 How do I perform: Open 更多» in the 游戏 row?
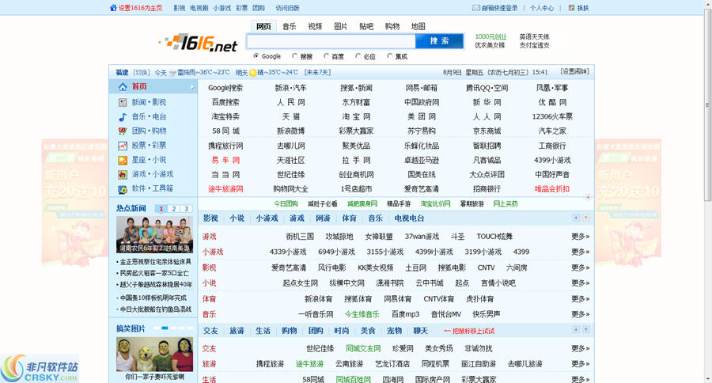(x=581, y=237)
